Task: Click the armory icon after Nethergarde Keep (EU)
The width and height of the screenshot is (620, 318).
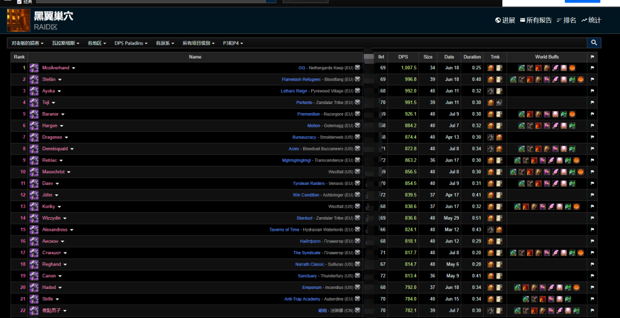Action: click(x=358, y=67)
